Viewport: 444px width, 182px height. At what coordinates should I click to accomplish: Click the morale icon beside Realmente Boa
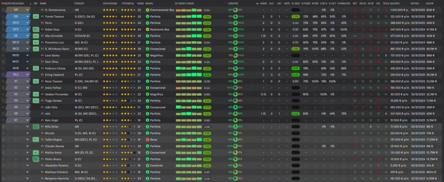[147, 29]
